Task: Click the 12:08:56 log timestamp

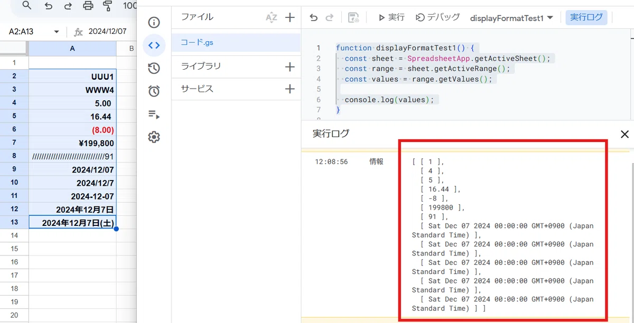Action: tap(331, 161)
